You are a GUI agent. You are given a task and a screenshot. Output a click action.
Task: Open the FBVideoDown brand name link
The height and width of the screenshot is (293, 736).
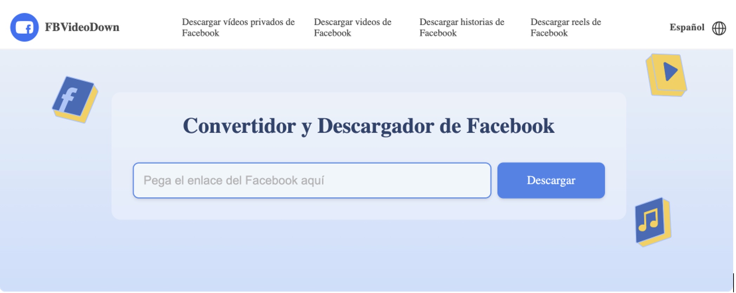82,27
